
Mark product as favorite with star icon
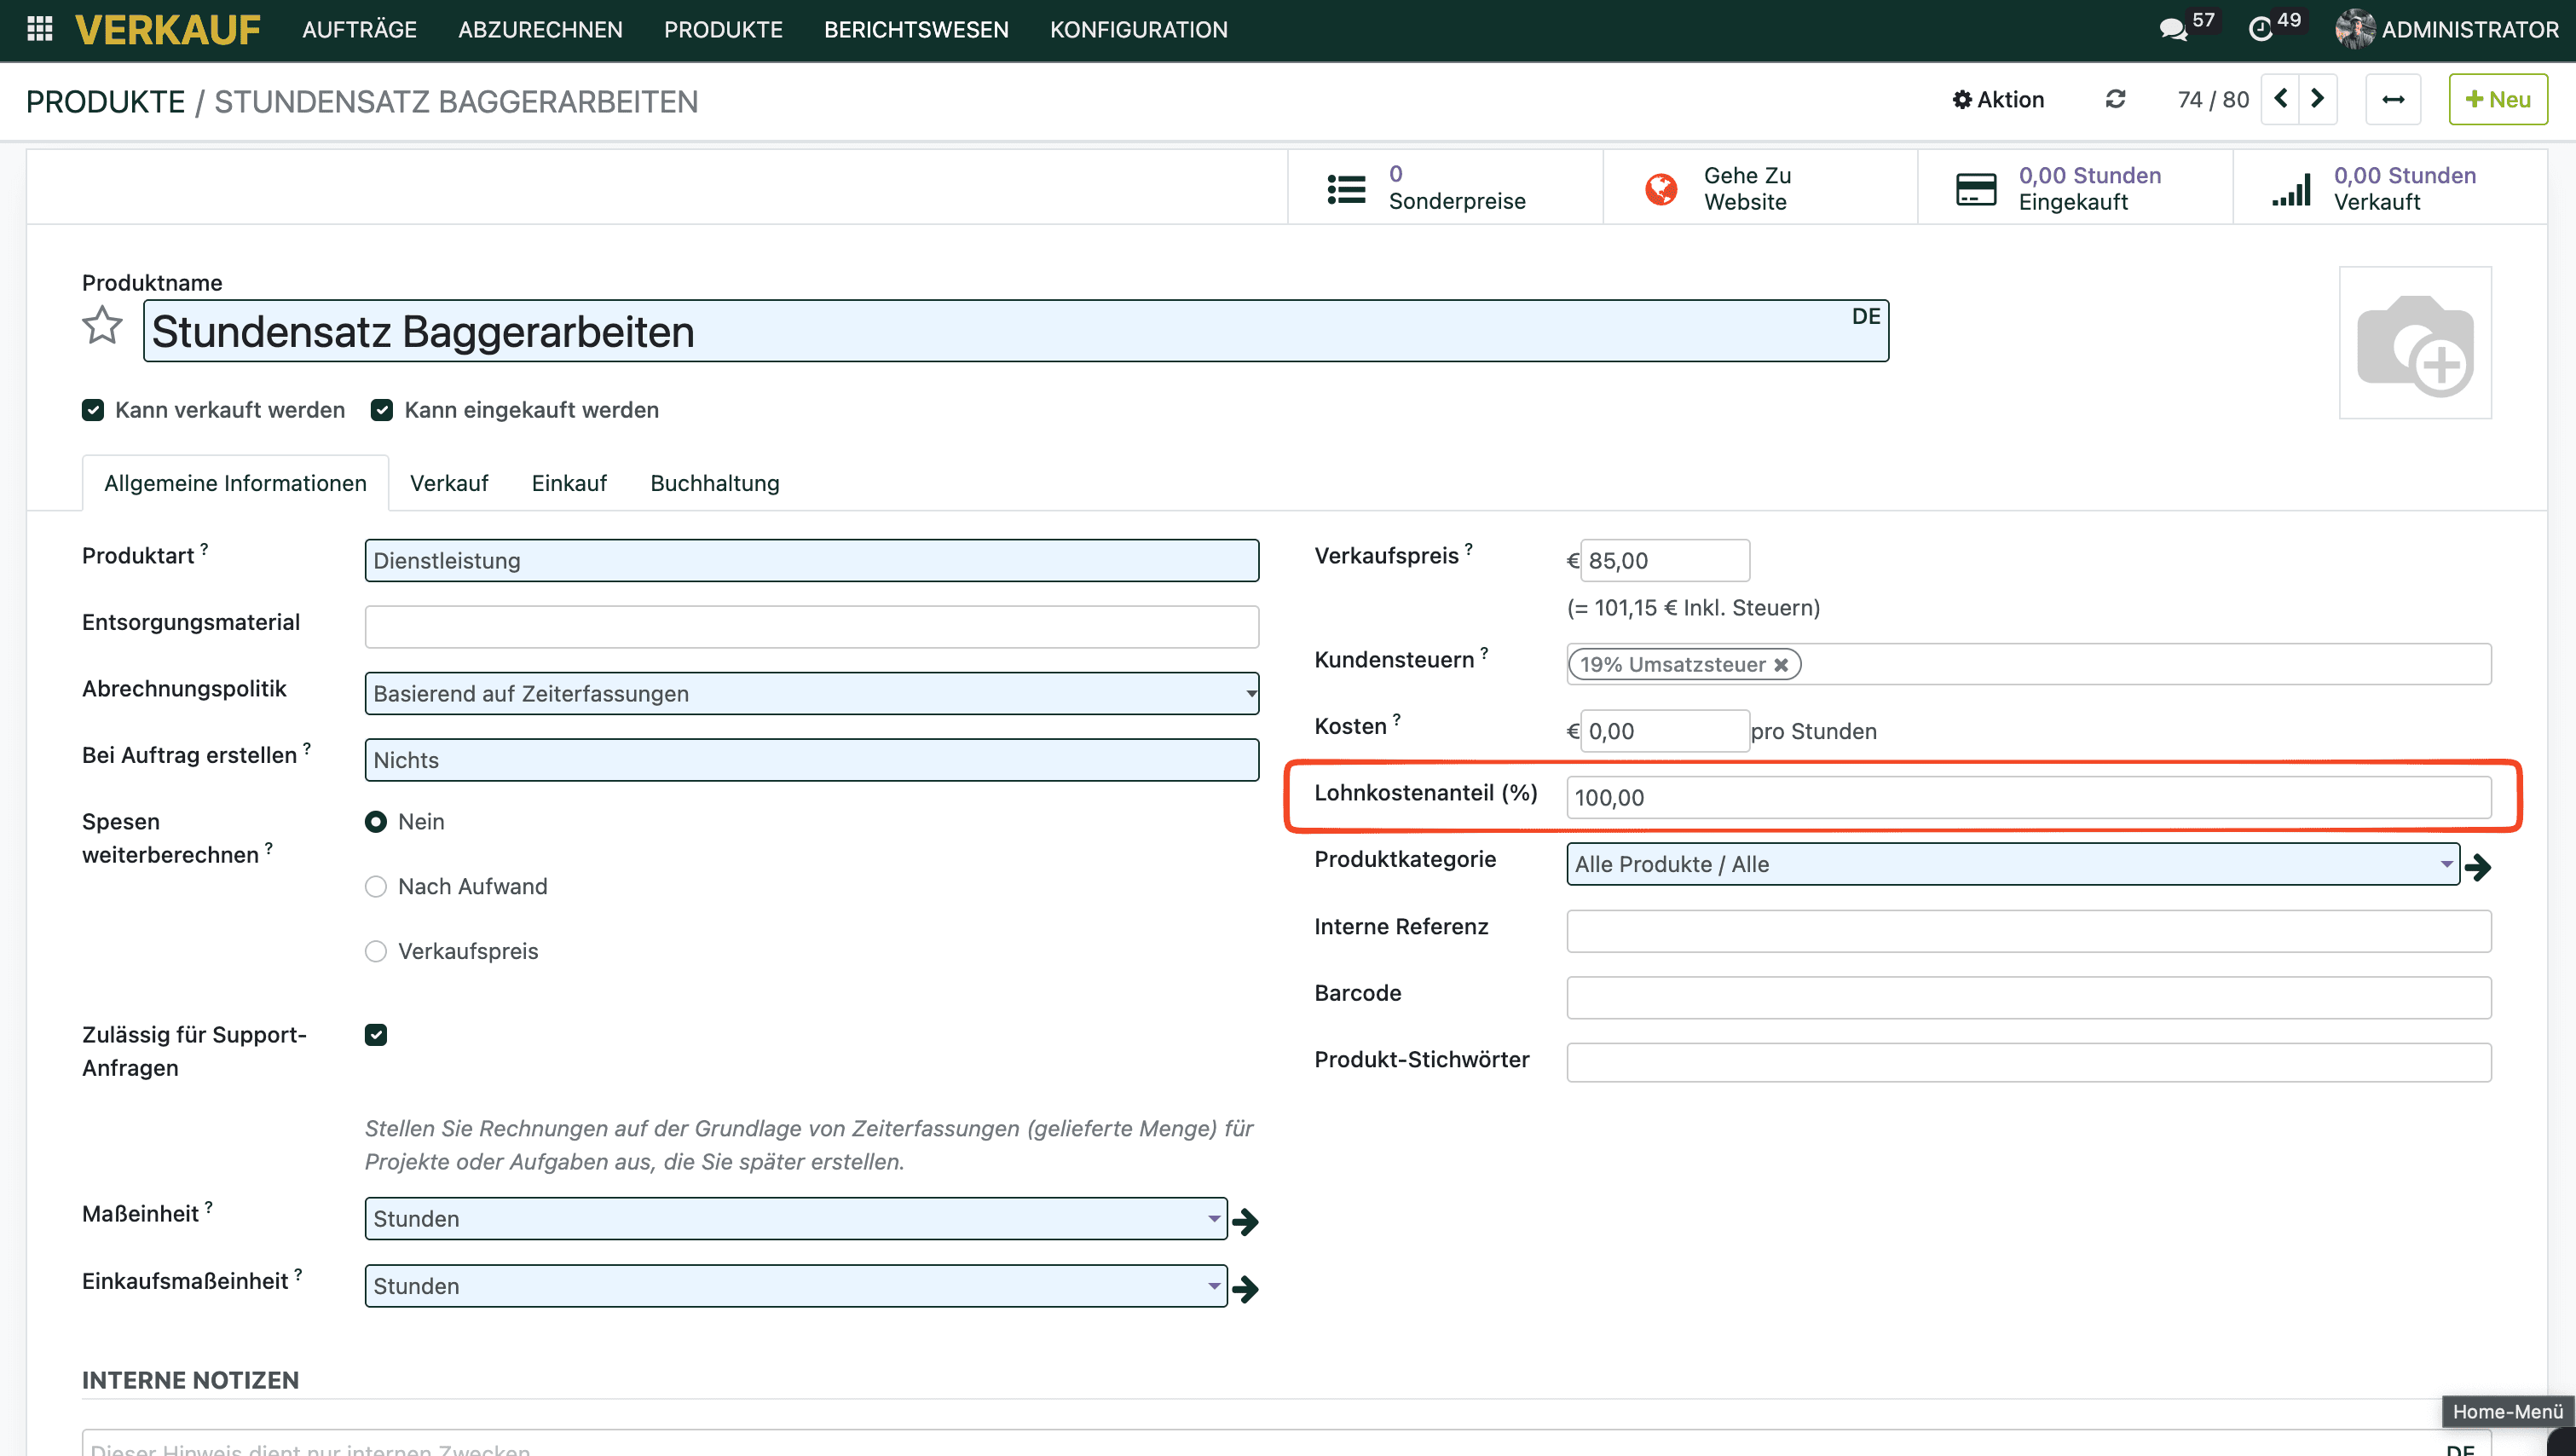[x=102, y=326]
